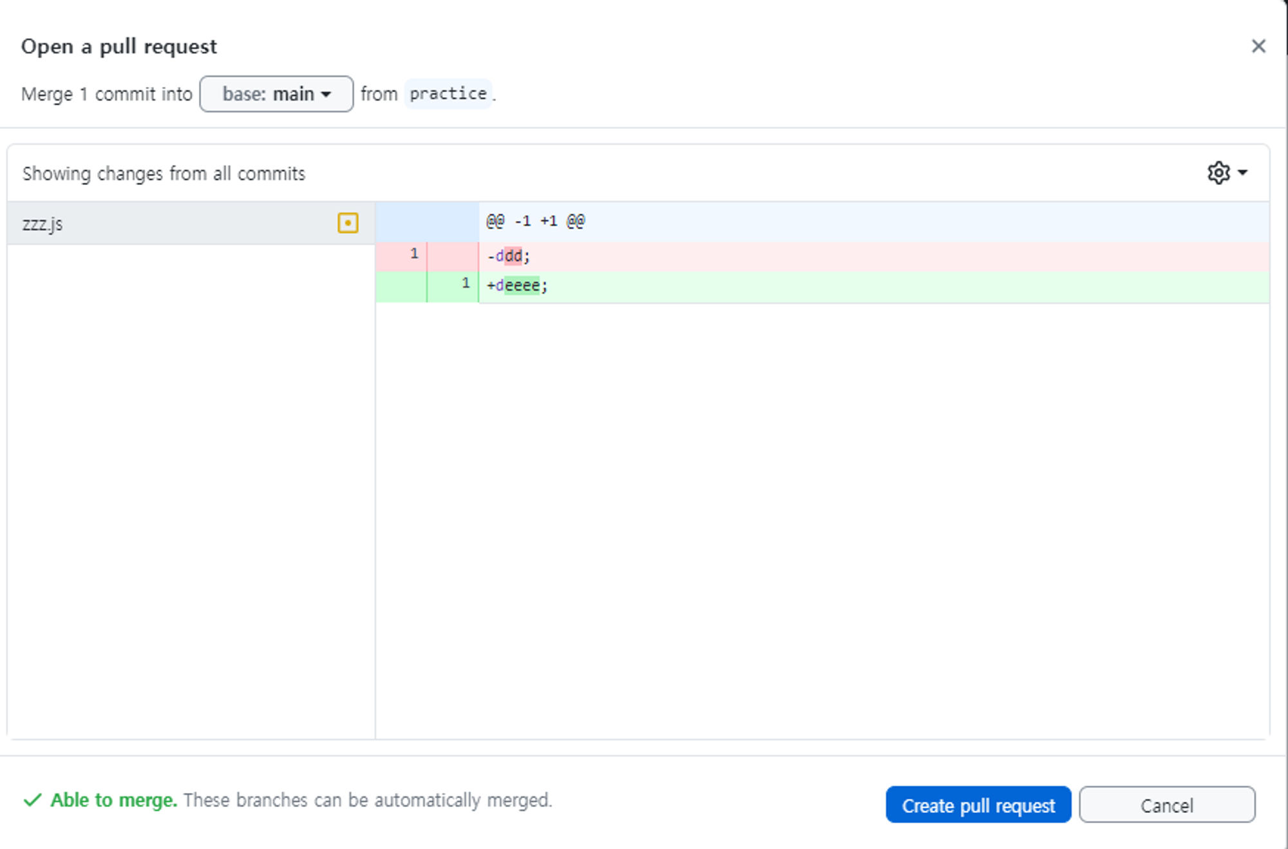Click new line number 1 of added line
1288x849 pixels.
click(x=466, y=283)
